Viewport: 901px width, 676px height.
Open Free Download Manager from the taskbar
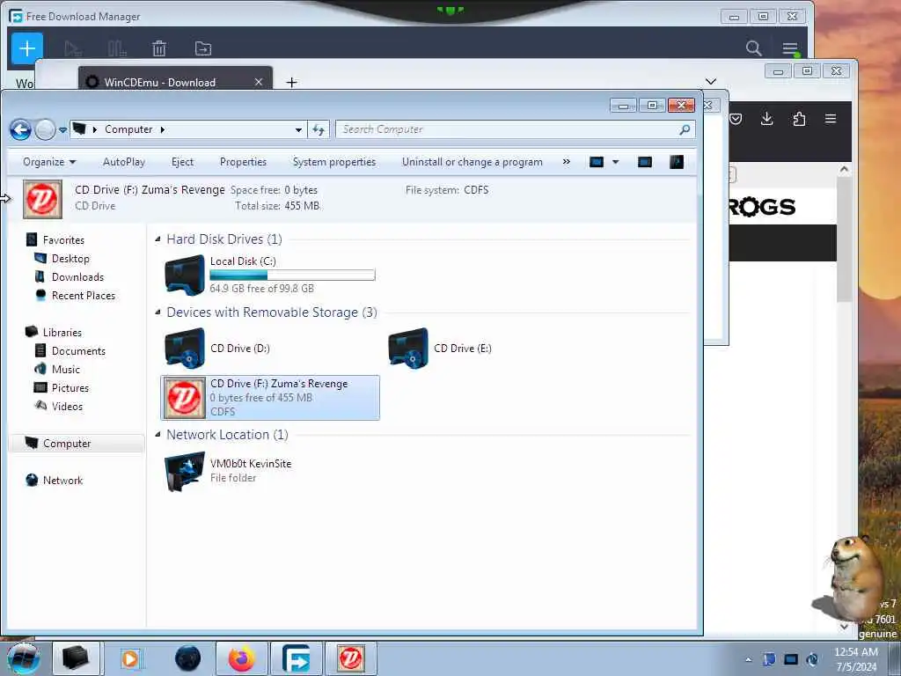point(296,658)
